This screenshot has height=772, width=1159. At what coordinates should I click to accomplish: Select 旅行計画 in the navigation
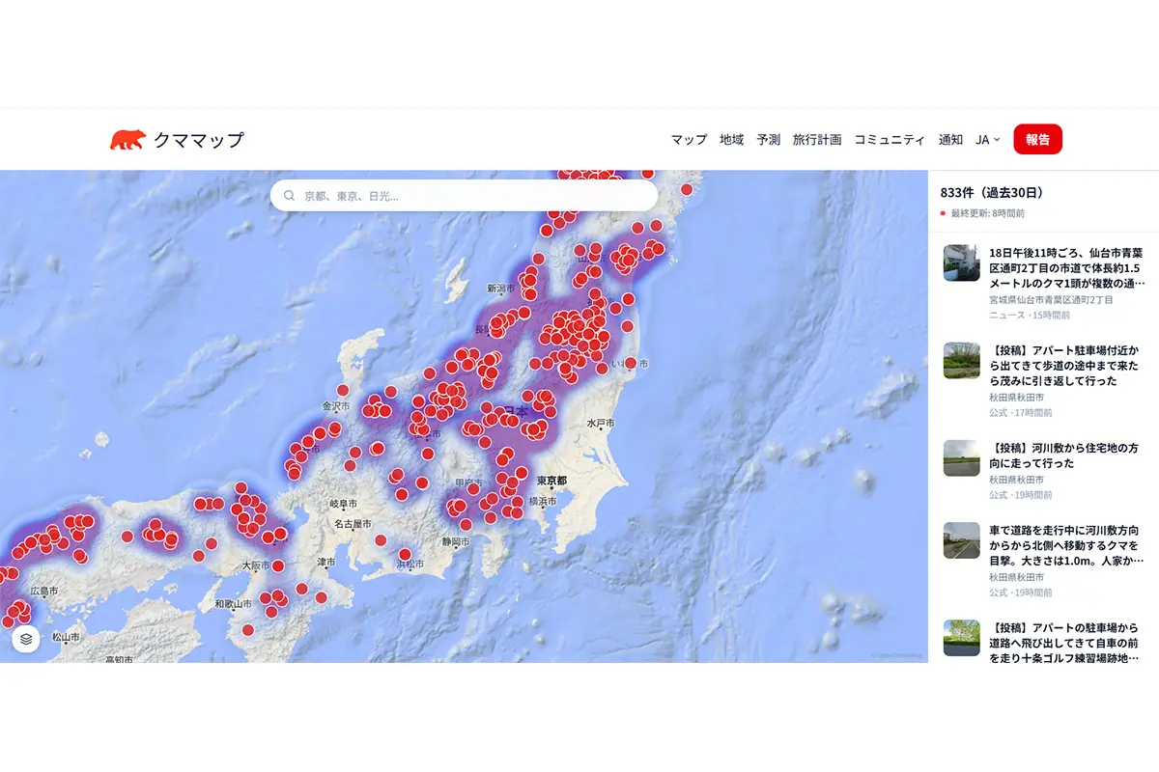(816, 140)
